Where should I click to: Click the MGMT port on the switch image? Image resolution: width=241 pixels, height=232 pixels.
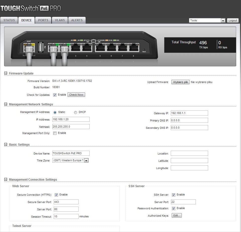(29, 48)
